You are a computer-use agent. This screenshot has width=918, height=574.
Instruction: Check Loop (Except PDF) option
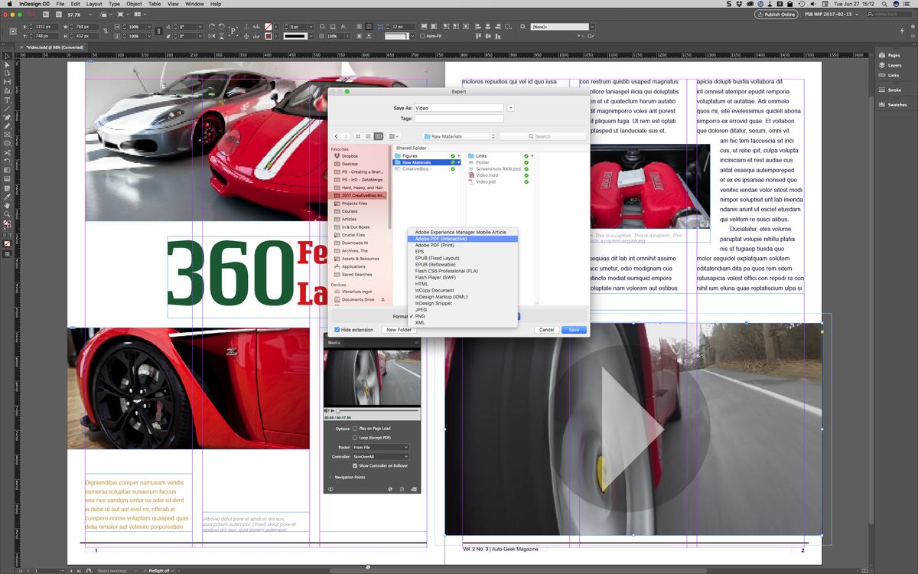(355, 437)
